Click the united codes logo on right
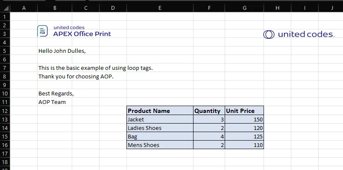 point(299,34)
